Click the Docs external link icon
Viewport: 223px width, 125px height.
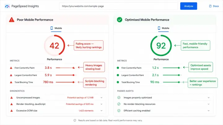210,6
